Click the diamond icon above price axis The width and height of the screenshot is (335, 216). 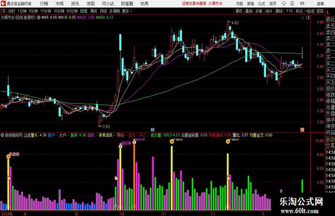tap(302, 18)
